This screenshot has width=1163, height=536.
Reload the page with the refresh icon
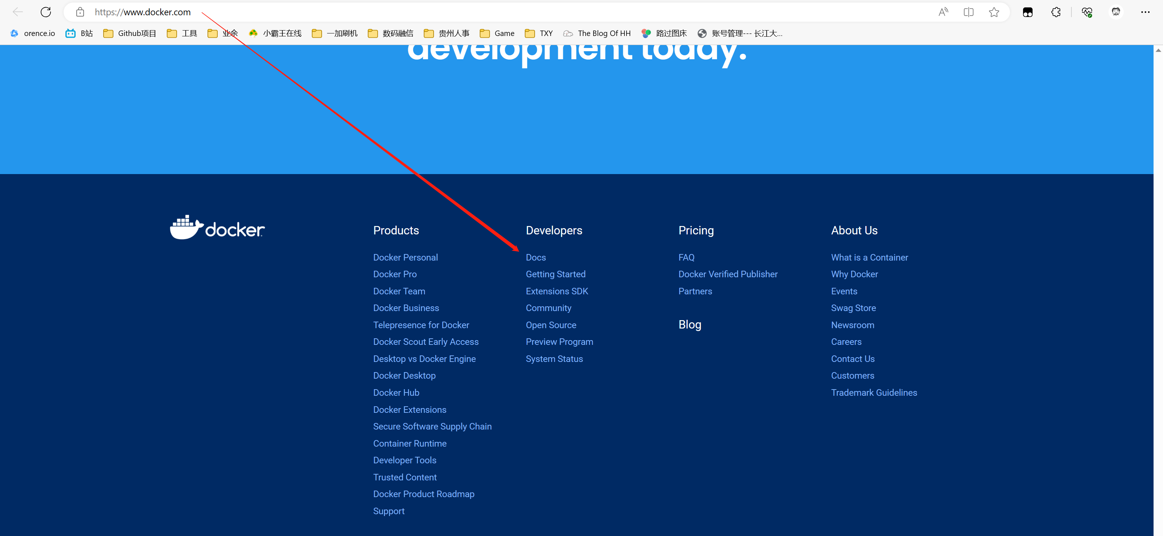pyautogui.click(x=45, y=12)
